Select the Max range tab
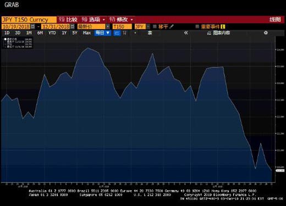Image resolution: width=286 pixels, height=206 pixels. [x=87, y=33]
